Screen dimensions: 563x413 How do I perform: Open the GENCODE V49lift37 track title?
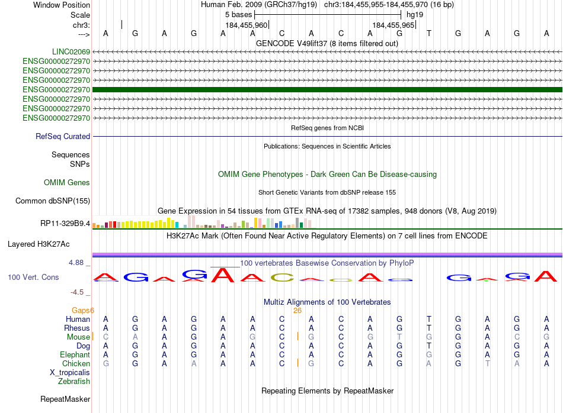pos(327,43)
